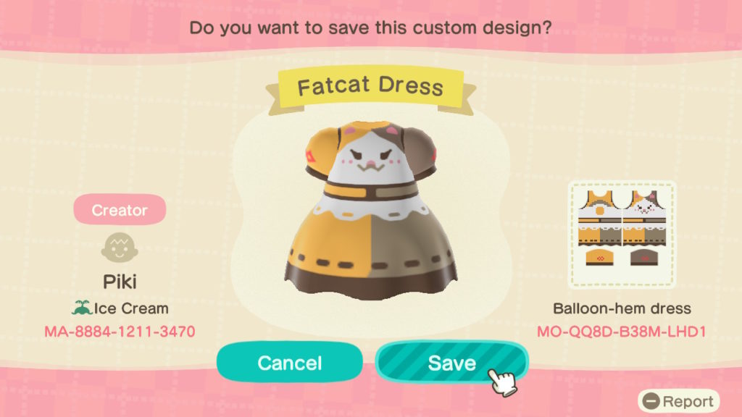Click the orange sleeve in pattern thumbnail
The height and width of the screenshot is (417, 742).
tap(599, 257)
